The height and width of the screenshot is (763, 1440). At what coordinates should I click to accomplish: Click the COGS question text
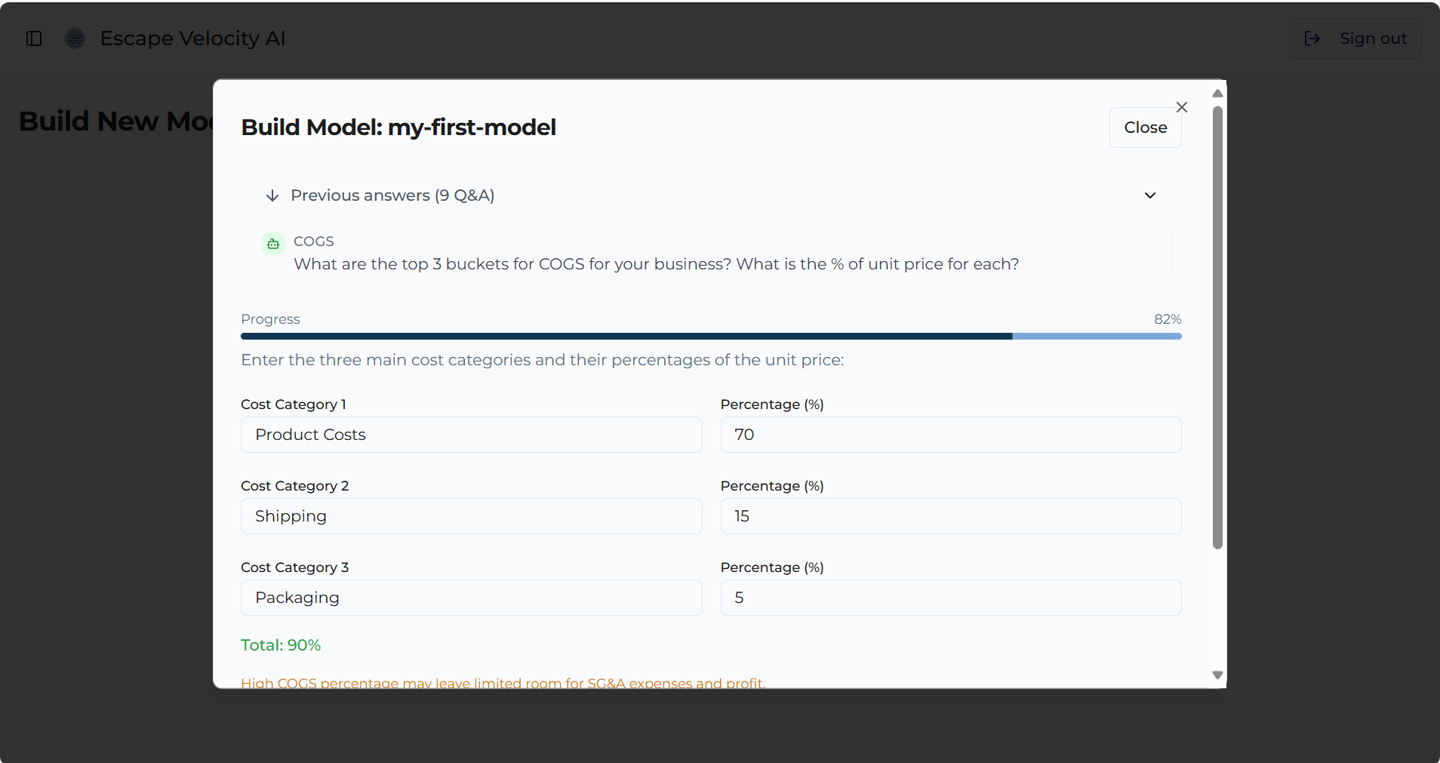click(x=656, y=264)
